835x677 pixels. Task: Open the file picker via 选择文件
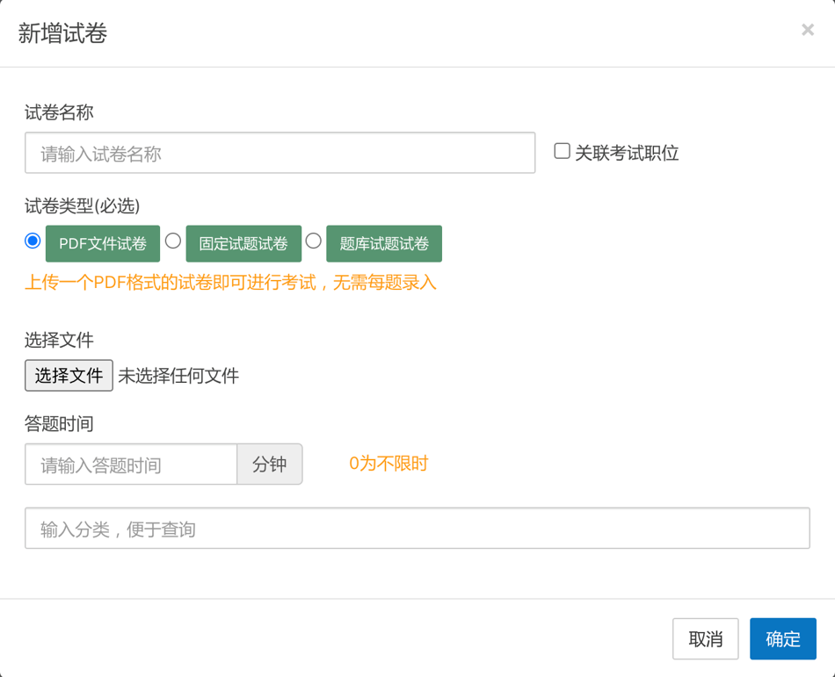pos(69,376)
